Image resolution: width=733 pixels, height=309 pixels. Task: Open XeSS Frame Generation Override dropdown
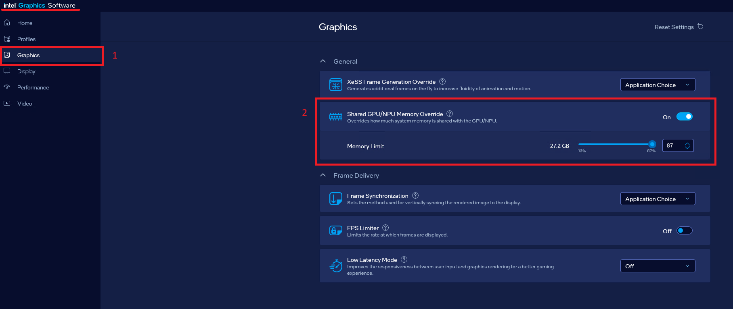[658, 85]
